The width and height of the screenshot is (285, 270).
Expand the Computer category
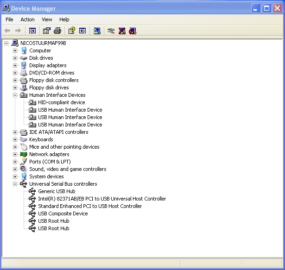(15, 50)
